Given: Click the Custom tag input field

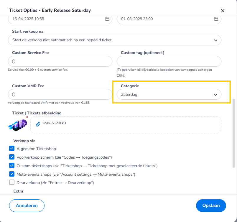Looking at the screenshot, I should (169, 61).
